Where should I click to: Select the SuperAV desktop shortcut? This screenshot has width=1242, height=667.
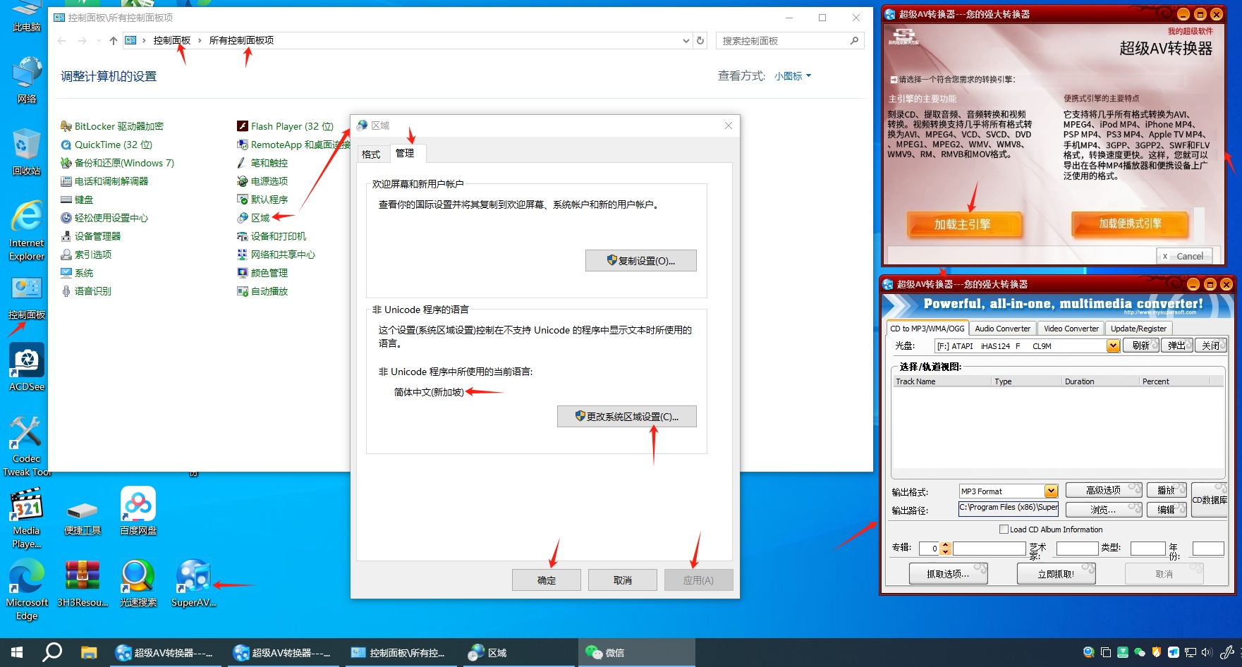click(193, 583)
